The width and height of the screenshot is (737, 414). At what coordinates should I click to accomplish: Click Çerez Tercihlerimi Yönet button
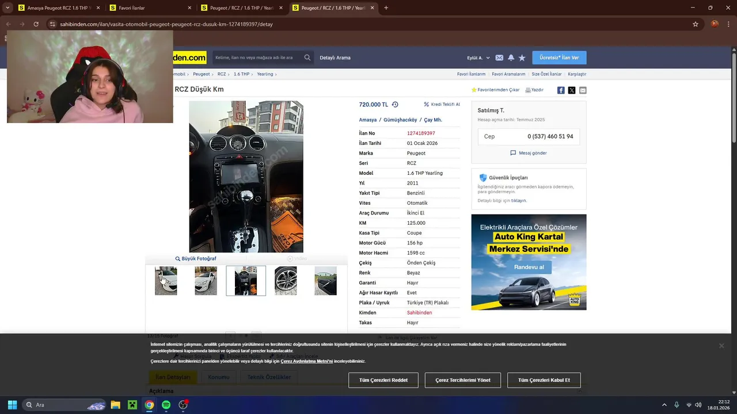coord(463,380)
